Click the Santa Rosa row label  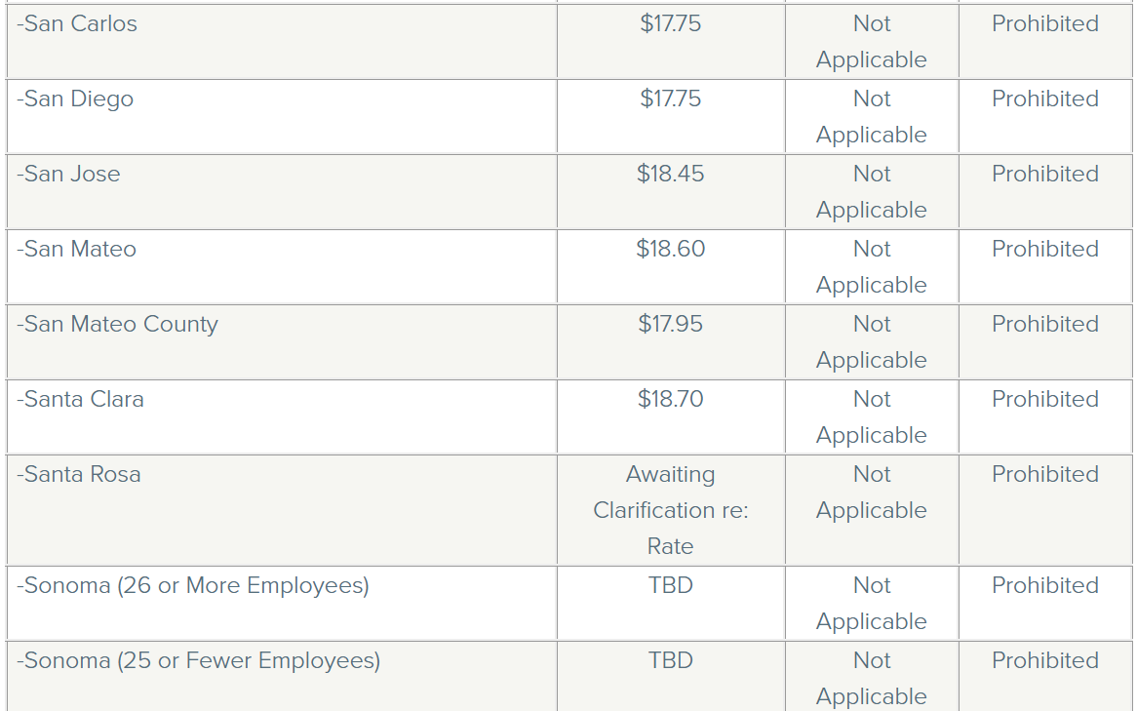pyautogui.click(x=79, y=475)
